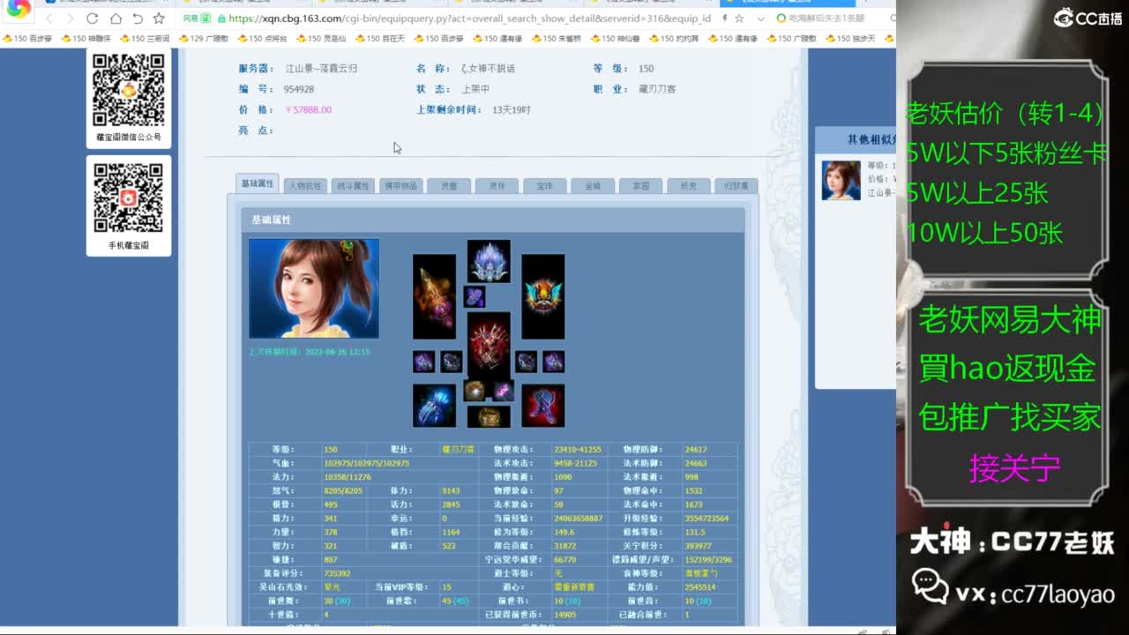Click the browser forward arrow
This screenshot has width=1129, height=635.
[x=70, y=19]
